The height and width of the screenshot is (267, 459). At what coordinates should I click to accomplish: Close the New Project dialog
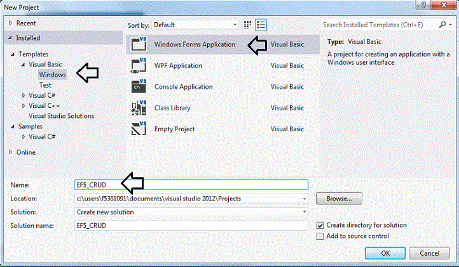[x=444, y=5]
